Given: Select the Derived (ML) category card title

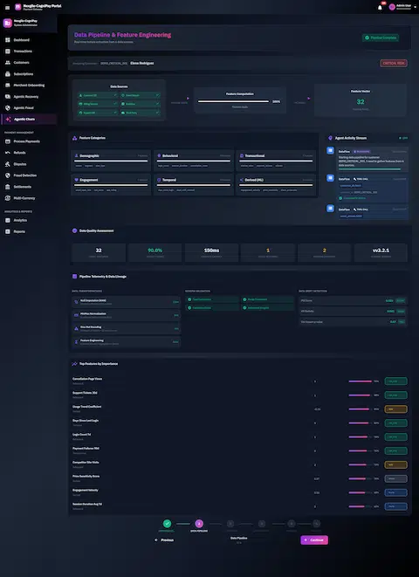Looking at the screenshot, I should click(x=254, y=180).
